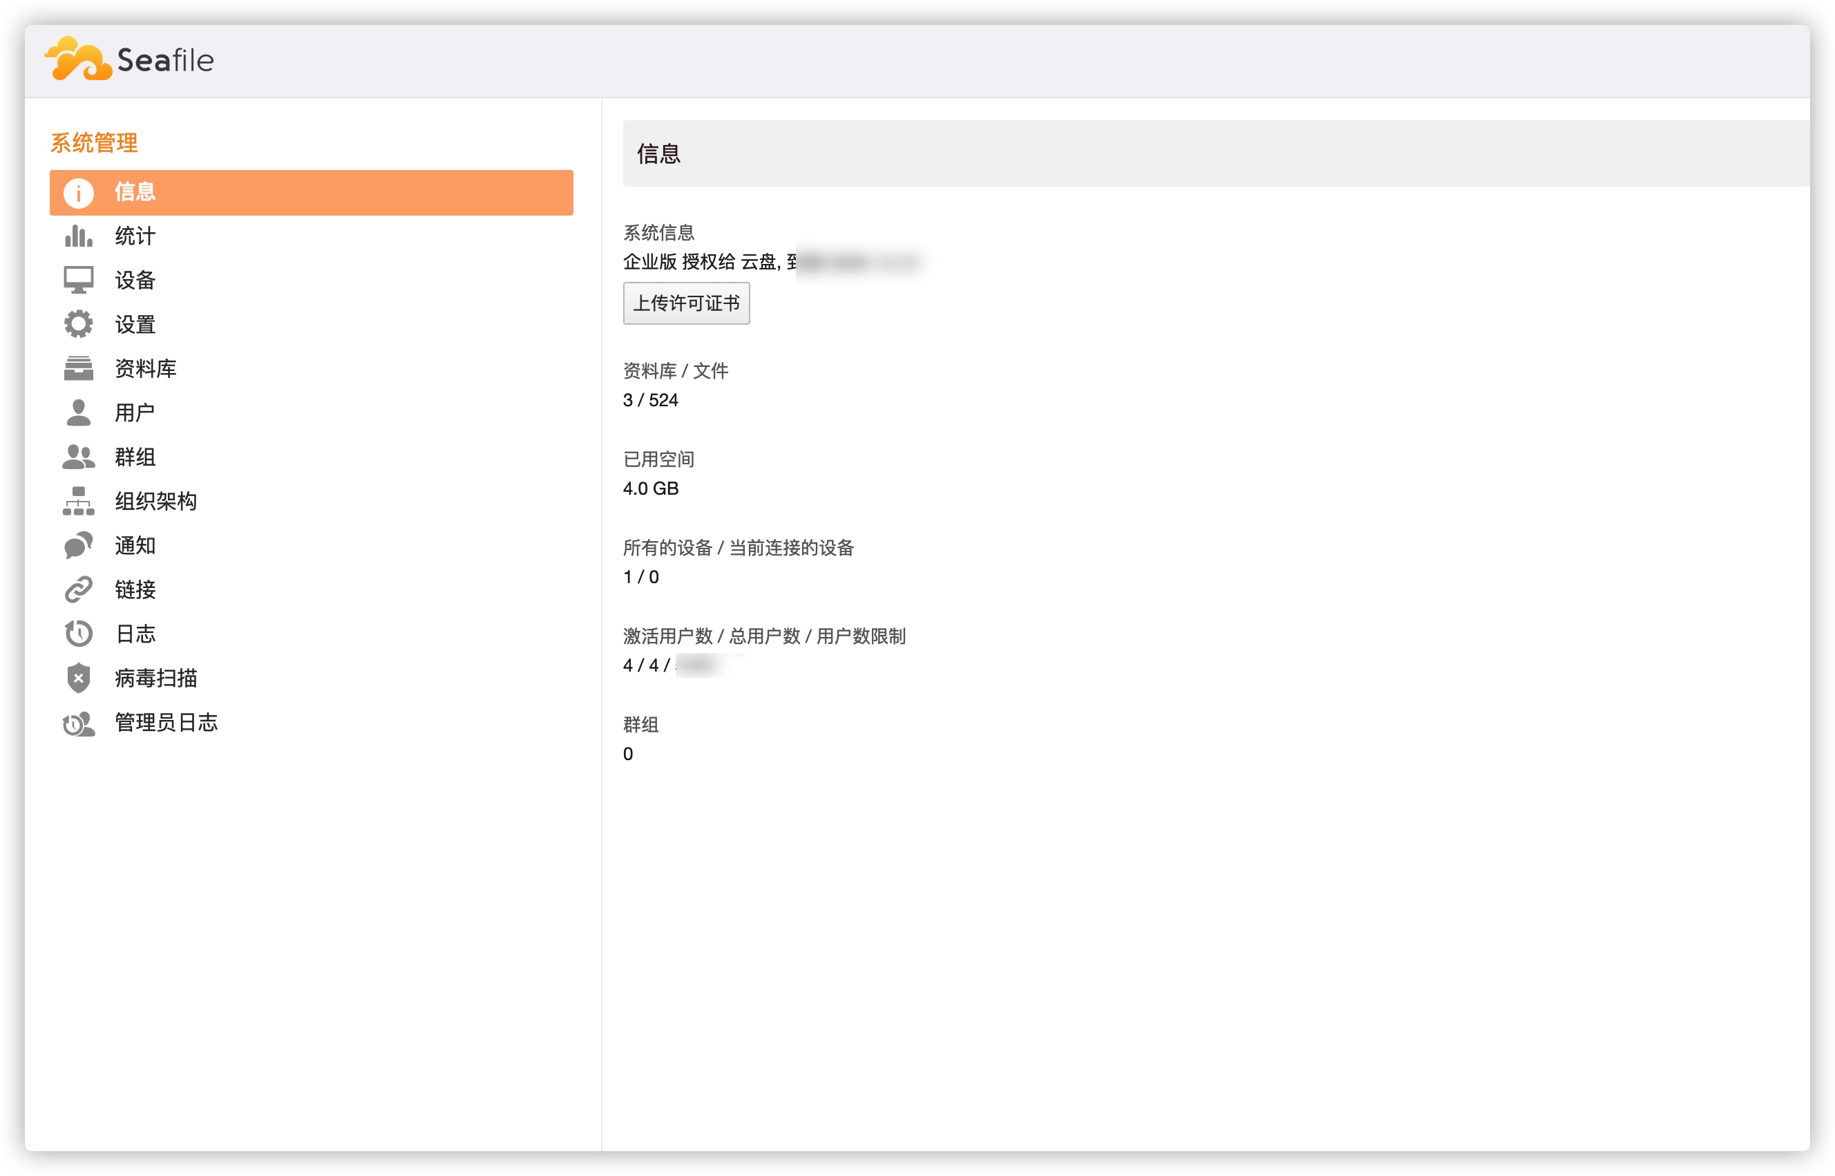This screenshot has width=1835, height=1176.
Task: Click the 已用空间 label
Action: pyautogui.click(x=659, y=459)
